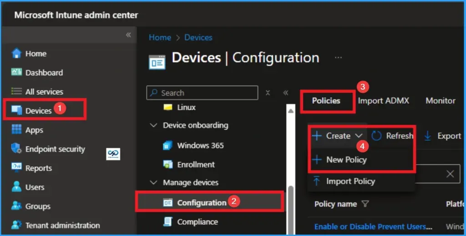Click the Devices monitor icon in sidebar

coord(16,110)
